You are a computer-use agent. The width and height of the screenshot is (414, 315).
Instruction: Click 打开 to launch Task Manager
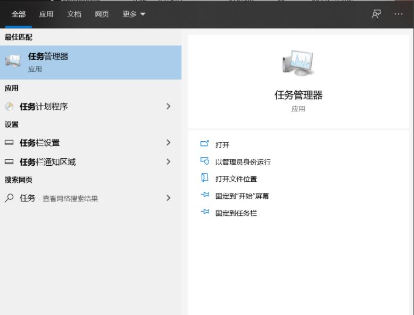tap(222, 145)
